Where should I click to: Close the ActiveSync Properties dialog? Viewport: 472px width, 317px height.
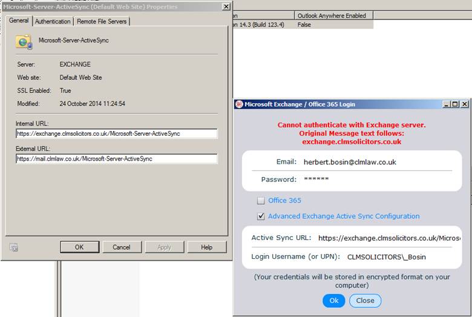(226, 7)
